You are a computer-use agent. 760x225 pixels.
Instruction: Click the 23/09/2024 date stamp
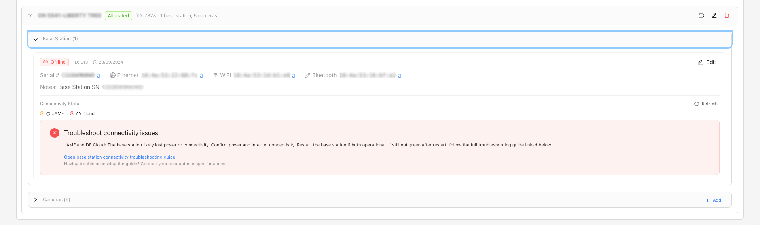coord(108,62)
